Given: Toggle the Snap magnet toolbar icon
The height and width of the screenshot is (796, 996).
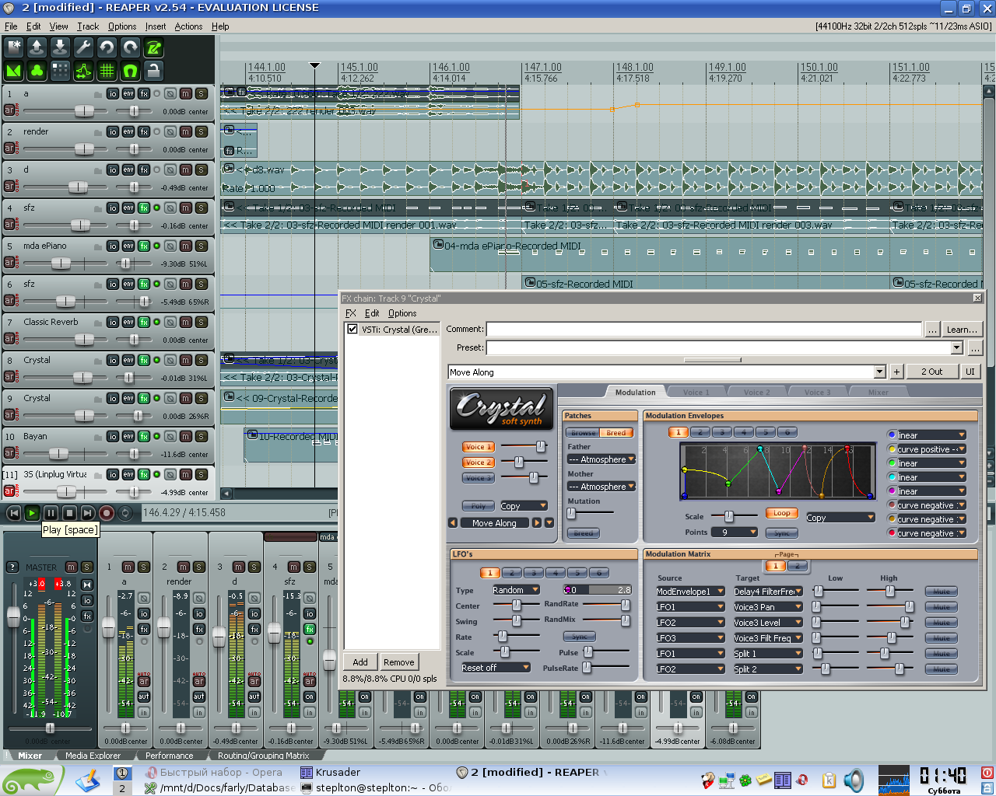Looking at the screenshot, I should [x=130, y=71].
